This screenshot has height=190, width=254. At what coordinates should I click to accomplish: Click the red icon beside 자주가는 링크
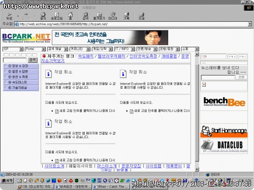(x=44, y=56)
